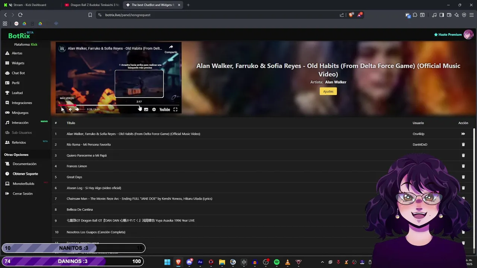Remove Great Days from the queue
Screen dimensions: 477x268
463,177
